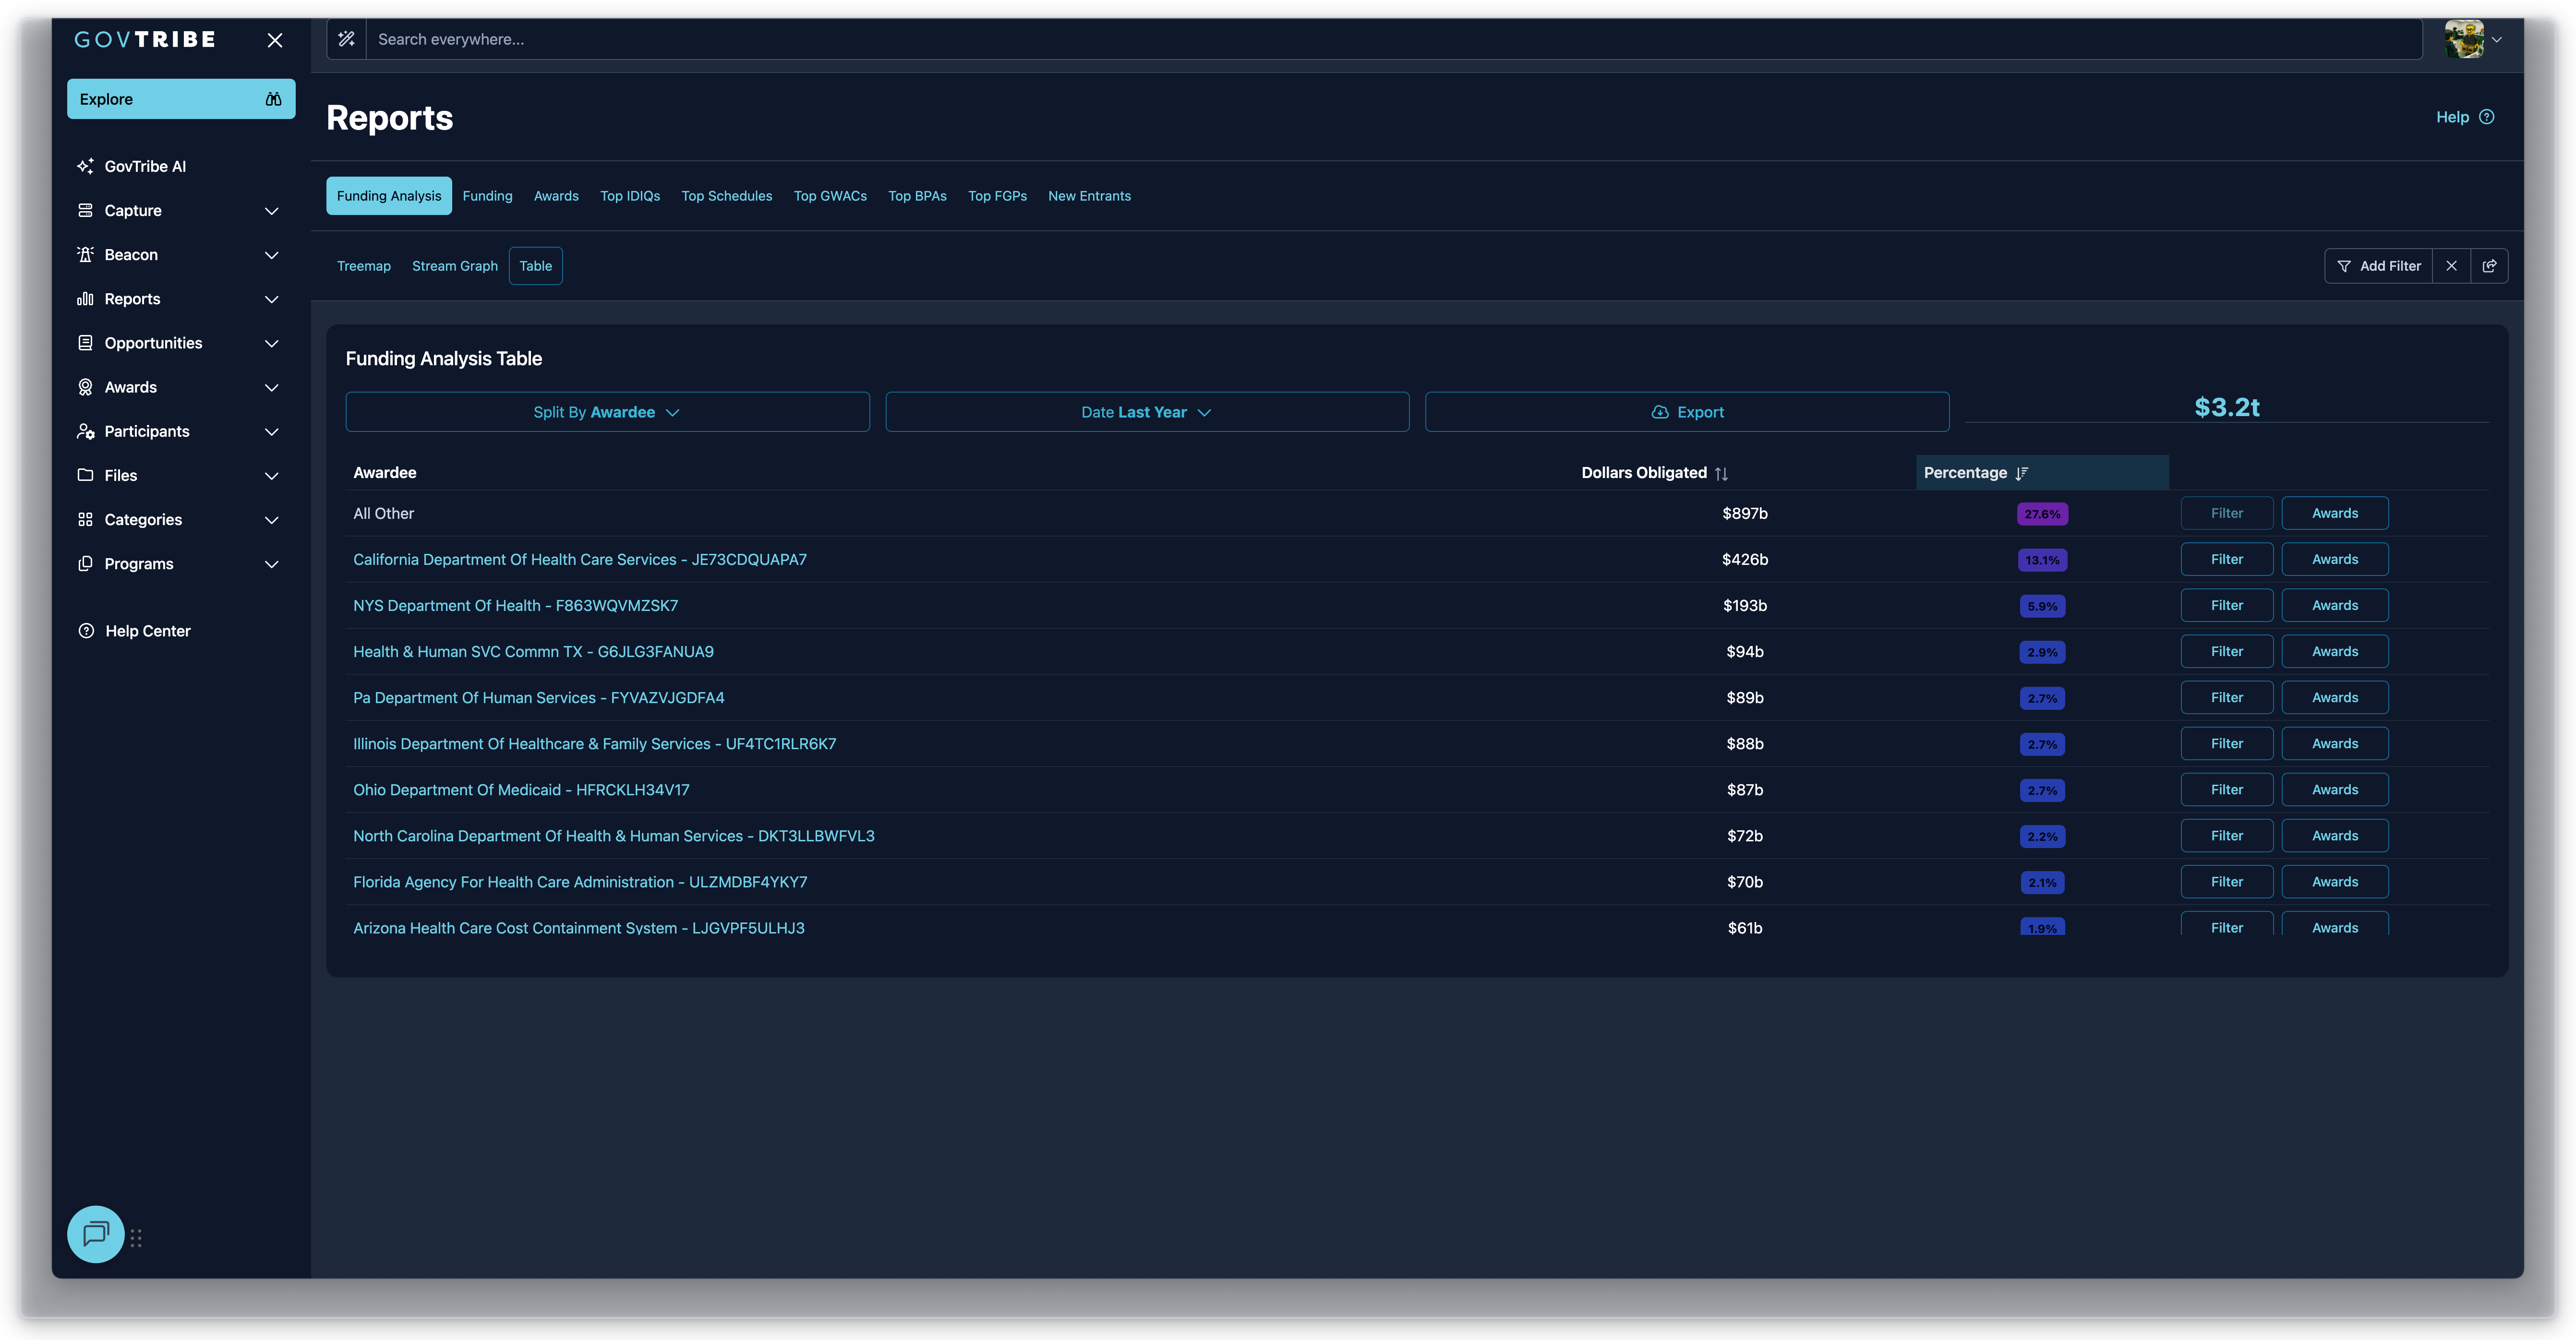Click the 5.9% percentage badge
Screen dimensions: 2576x1340
click(x=2042, y=606)
